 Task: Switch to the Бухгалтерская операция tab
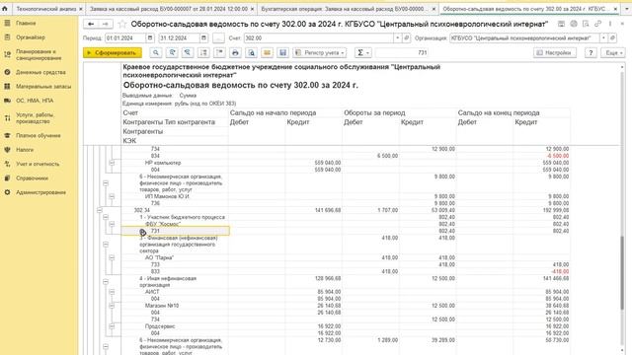pos(345,9)
